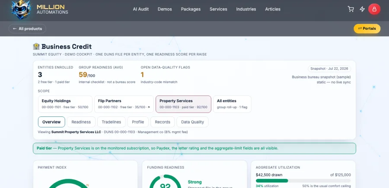Click the group readiness value 59/100
This screenshot has width=389, height=188.
point(87,75)
